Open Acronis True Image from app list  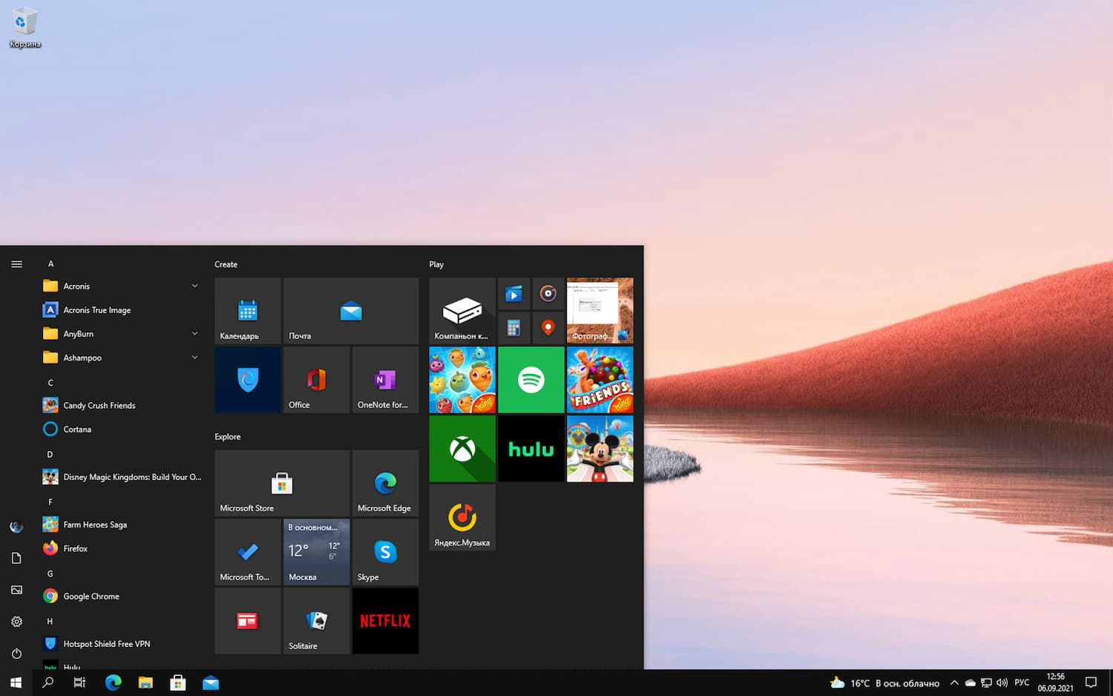pyautogui.click(x=122, y=310)
